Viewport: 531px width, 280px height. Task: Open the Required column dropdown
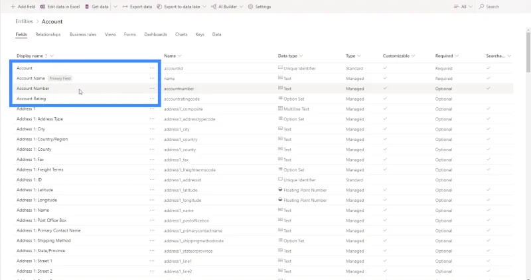457,56
